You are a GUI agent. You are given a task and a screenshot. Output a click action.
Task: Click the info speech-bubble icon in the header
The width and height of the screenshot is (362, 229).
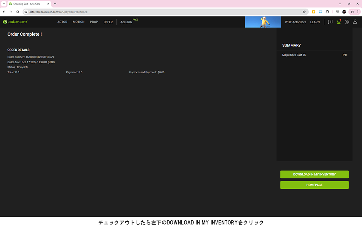click(x=330, y=22)
